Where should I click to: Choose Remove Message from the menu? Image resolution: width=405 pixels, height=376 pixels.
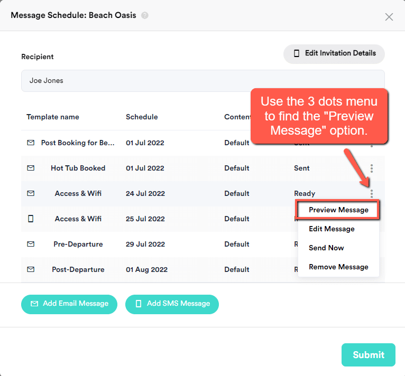point(338,267)
